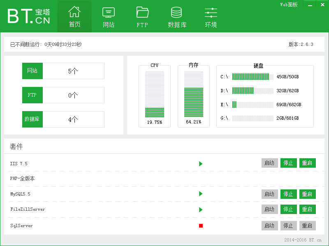Restart the MySQL5.5 service
This screenshot has height=246, width=329.
pos(307,194)
